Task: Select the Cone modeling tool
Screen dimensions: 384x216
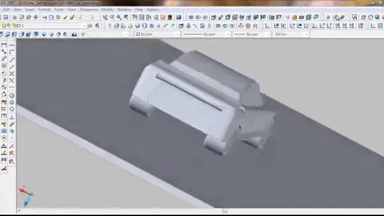Action: 131,26
